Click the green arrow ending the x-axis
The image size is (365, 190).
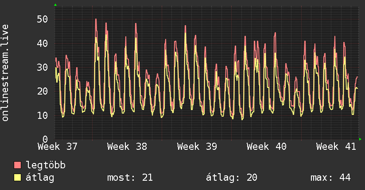(360, 139)
